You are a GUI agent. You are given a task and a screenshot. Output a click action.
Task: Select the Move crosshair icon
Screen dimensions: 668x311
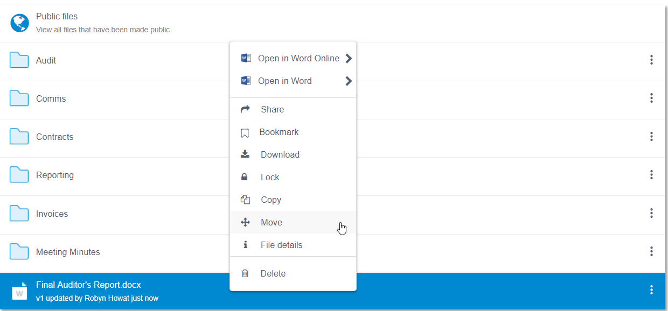(245, 222)
